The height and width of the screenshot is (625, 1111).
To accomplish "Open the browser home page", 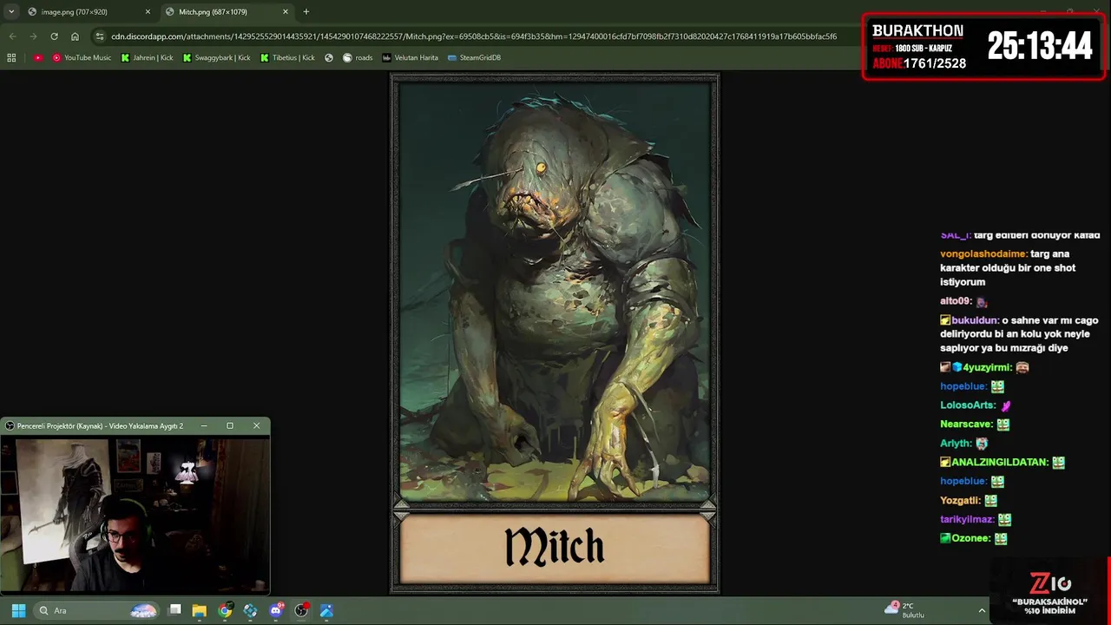I will (75, 36).
